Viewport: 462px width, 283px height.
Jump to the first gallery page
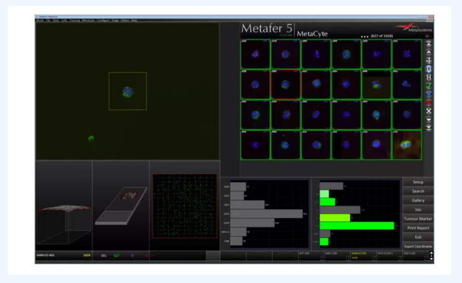coord(429,44)
